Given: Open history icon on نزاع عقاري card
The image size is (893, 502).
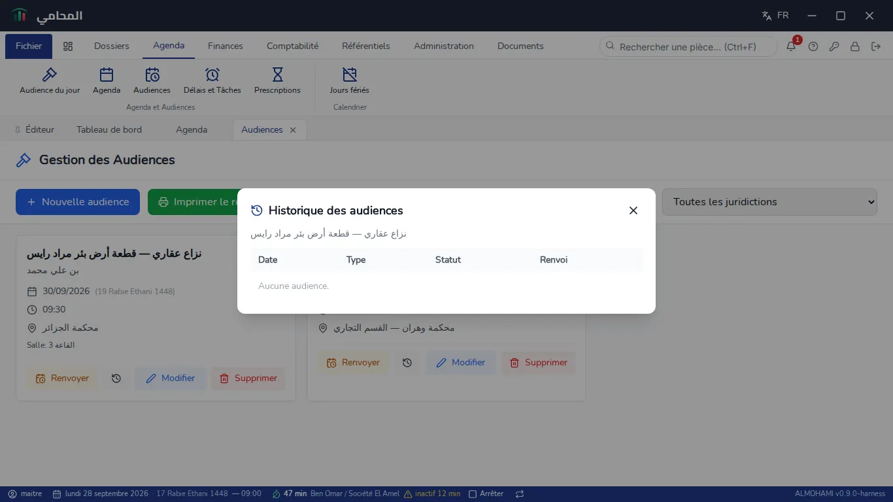Looking at the screenshot, I should click(116, 378).
